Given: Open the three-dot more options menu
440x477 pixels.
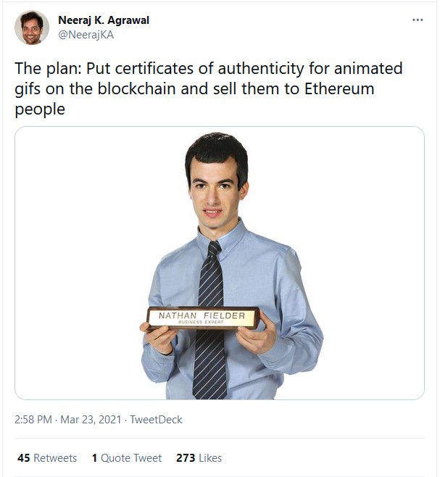Looking at the screenshot, I should coord(418,20).
